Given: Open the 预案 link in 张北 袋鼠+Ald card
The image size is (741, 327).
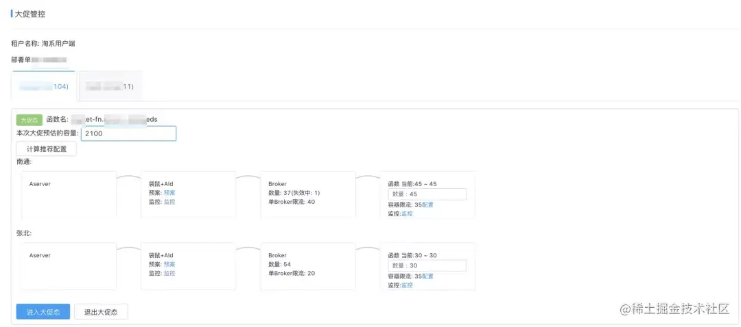Looking at the screenshot, I should [x=169, y=264].
